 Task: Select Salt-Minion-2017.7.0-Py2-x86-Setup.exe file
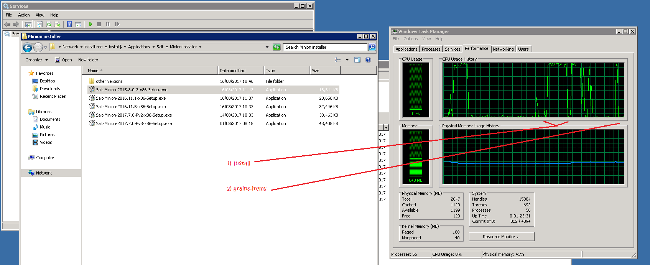213,115
